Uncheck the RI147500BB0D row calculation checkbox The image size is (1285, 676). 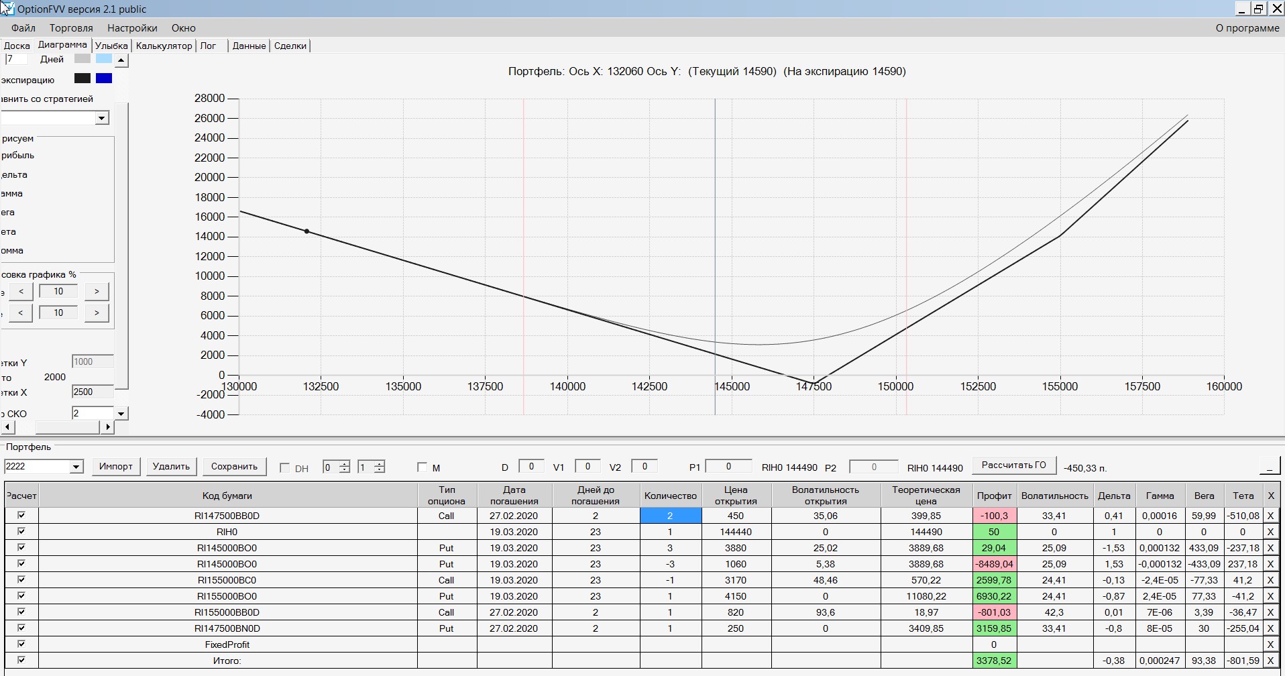click(21, 515)
